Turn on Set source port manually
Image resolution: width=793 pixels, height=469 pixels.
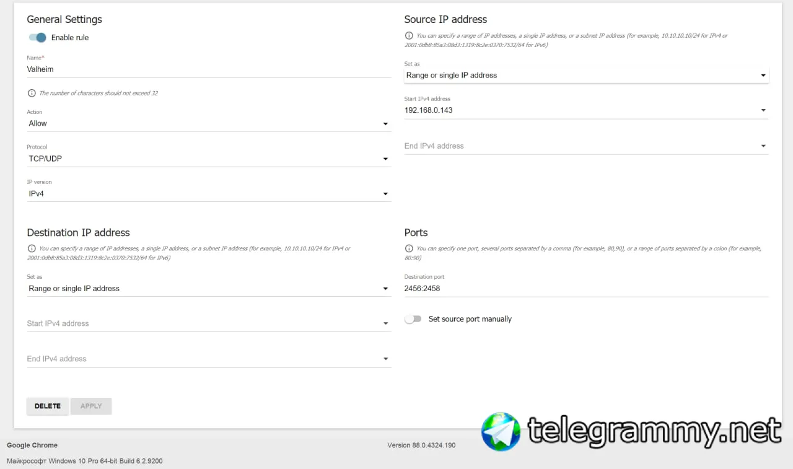click(x=413, y=319)
